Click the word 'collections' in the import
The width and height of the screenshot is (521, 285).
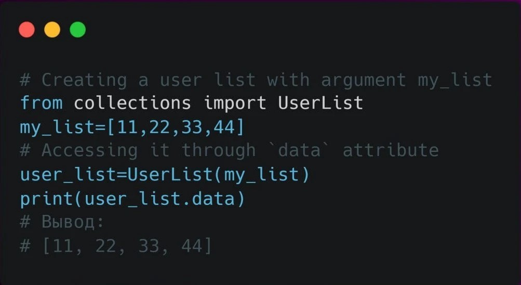pyautogui.click(x=132, y=103)
